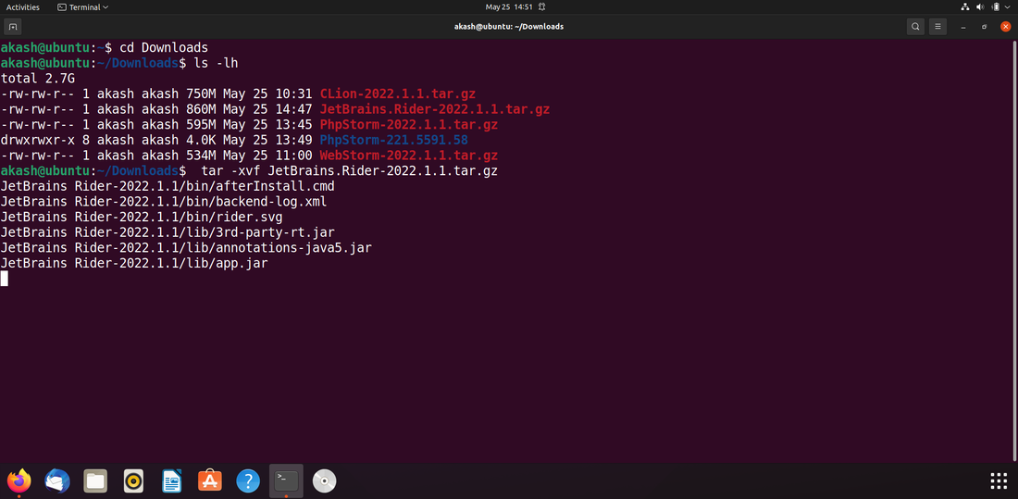Viewport: 1018px width, 499px height.
Task: Click the tar -xvf command text
Action: point(350,171)
